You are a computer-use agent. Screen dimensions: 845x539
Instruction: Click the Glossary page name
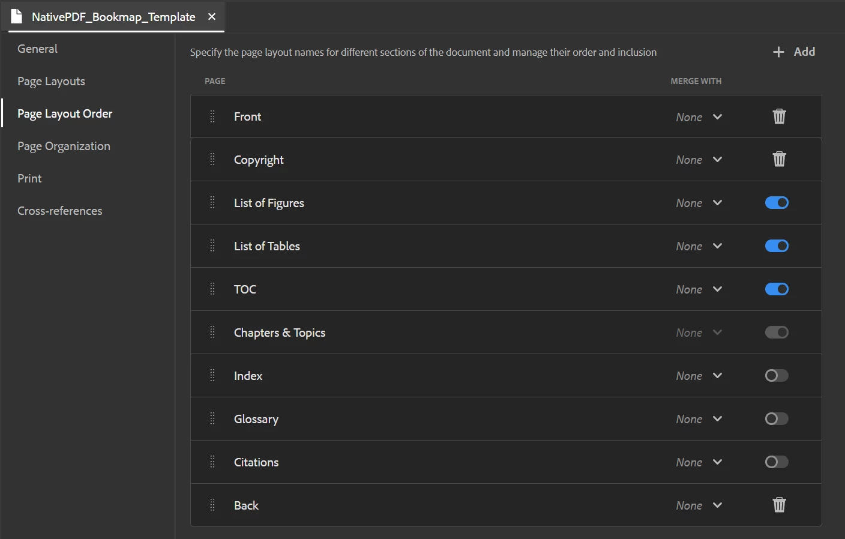click(x=256, y=419)
